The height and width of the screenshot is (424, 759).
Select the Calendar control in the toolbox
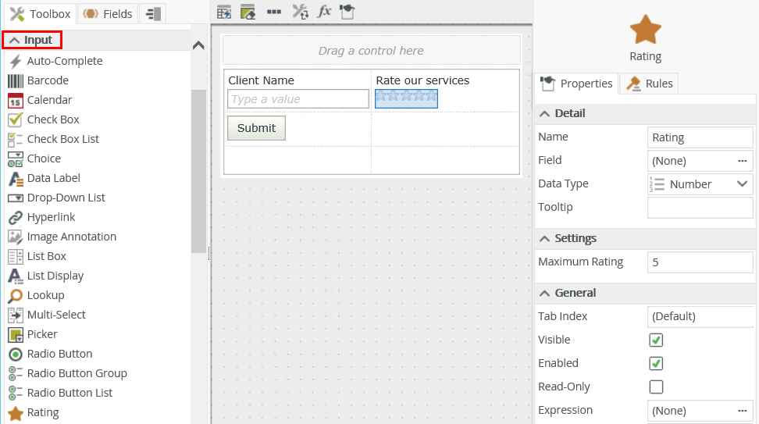click(49, 100)
